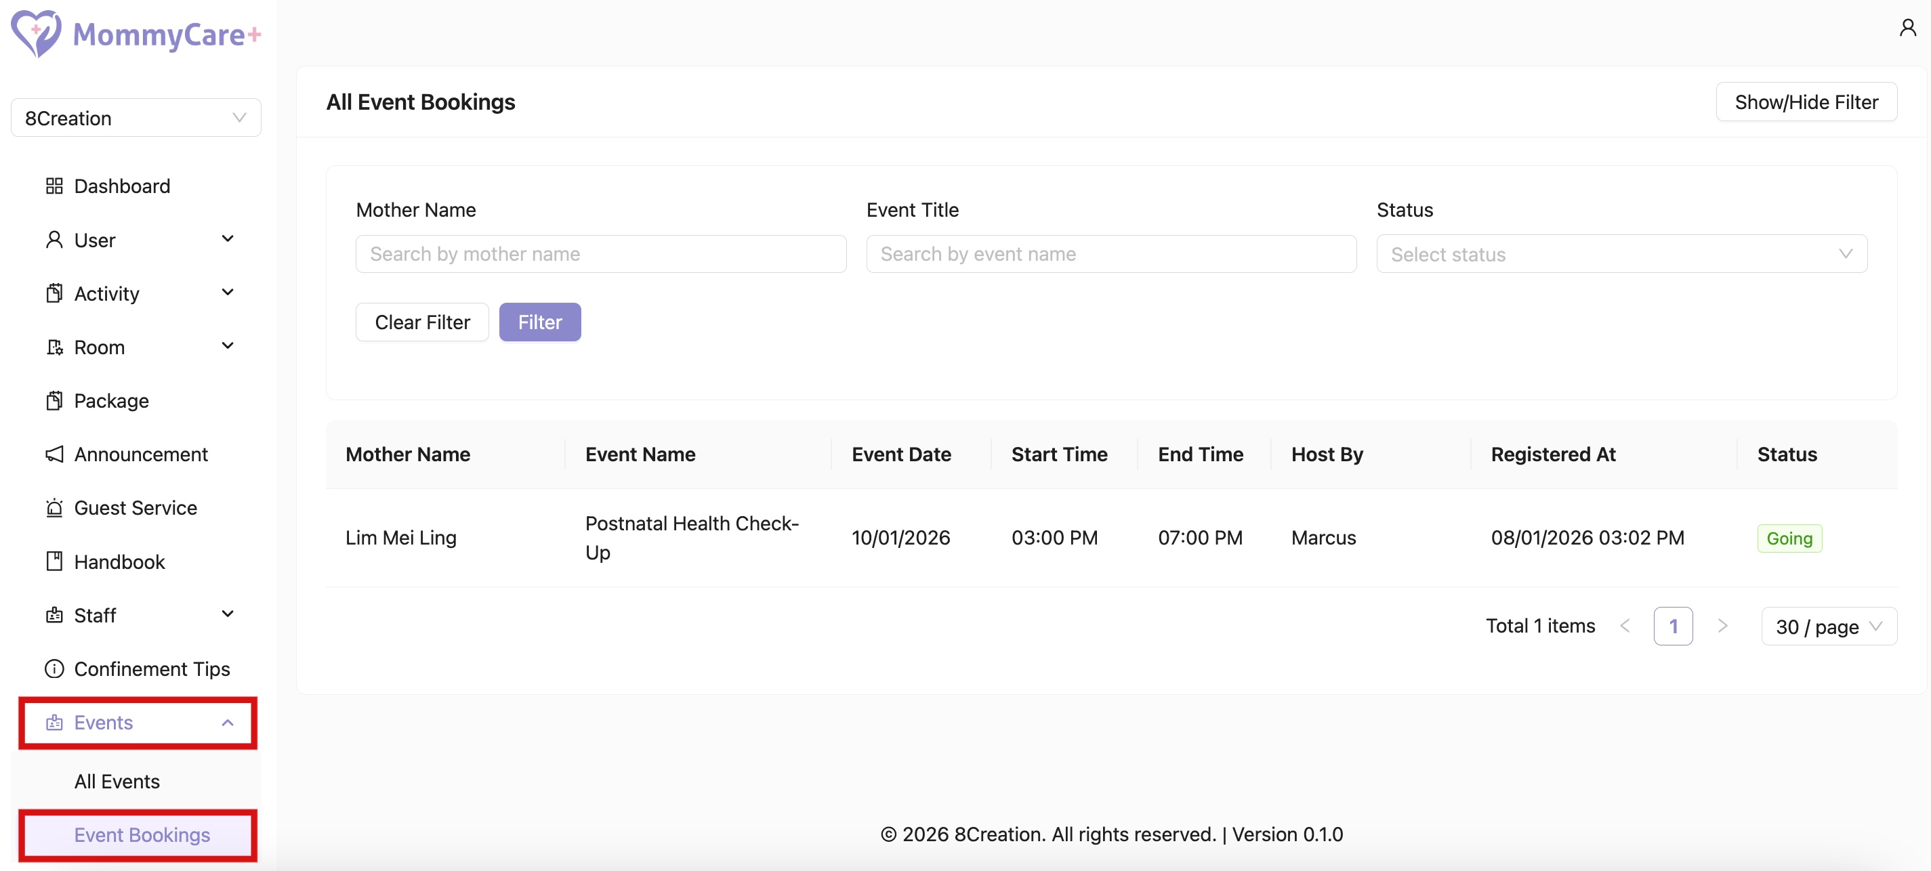The width and height of the screenshot is (1931, 871).
Task: Open the Dashboard from the sidebar icon
Action: 54,186
